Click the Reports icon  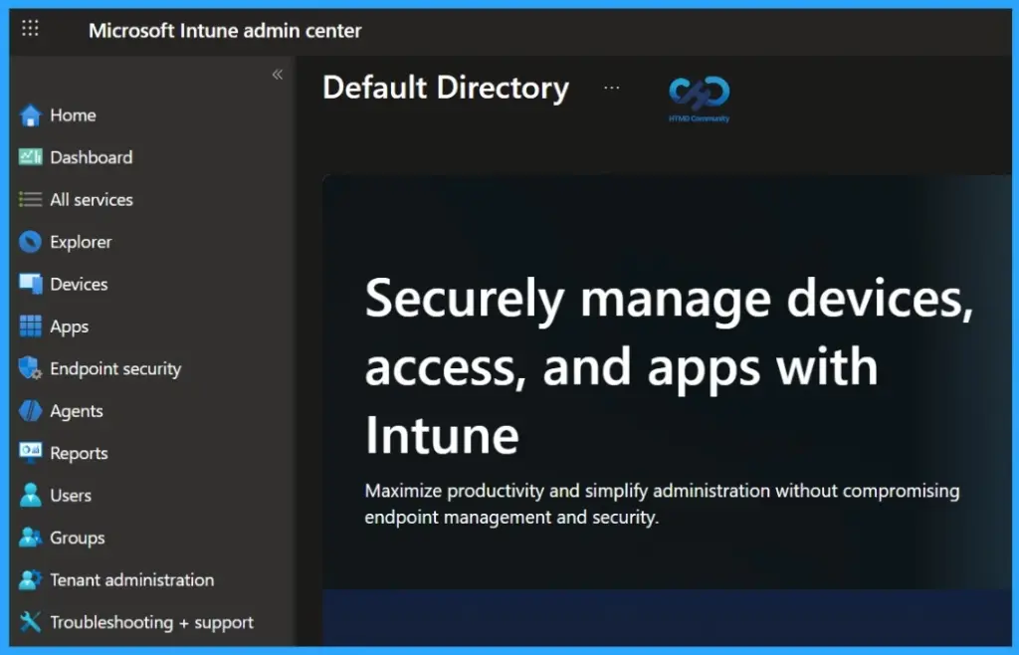point(31,453)
